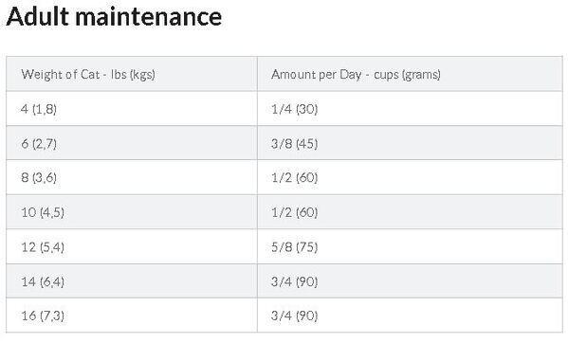This screenshot has height=343, width=568.
Task: Click the 3/8 (45) amount cell
Action: click(410, 143)
